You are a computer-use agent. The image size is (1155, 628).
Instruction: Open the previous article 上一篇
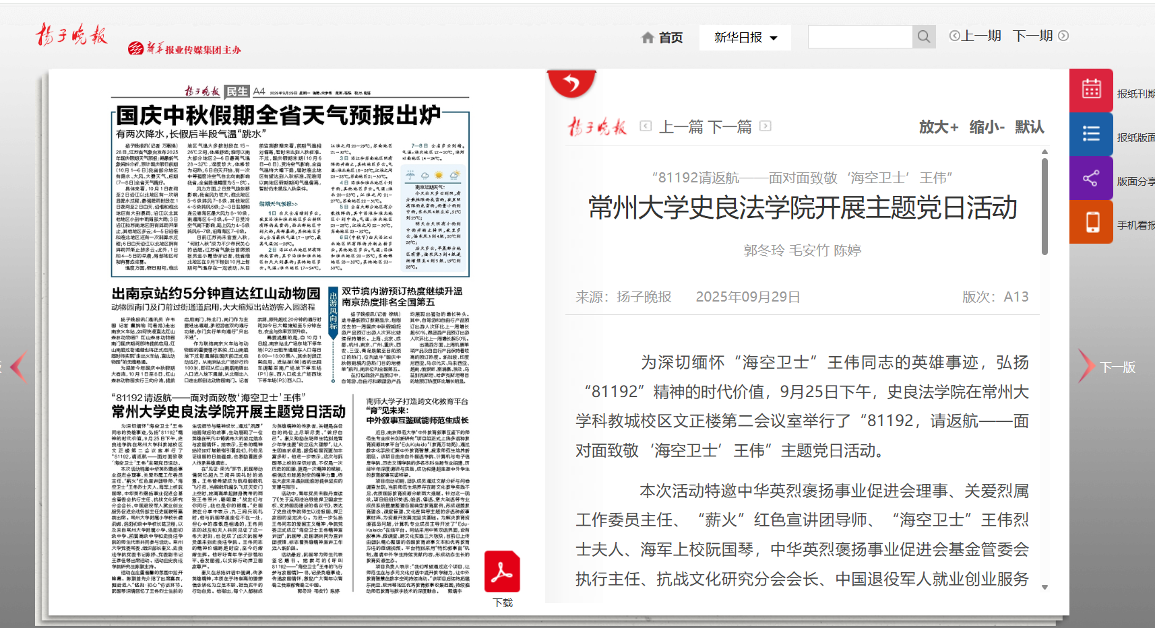(680, 127)
